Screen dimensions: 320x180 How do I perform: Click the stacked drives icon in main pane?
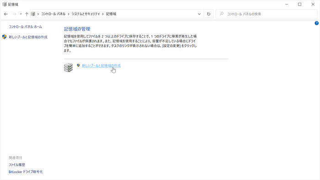click(x=69, y=68)
